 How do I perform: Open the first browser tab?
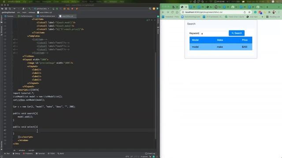[175, 7]
